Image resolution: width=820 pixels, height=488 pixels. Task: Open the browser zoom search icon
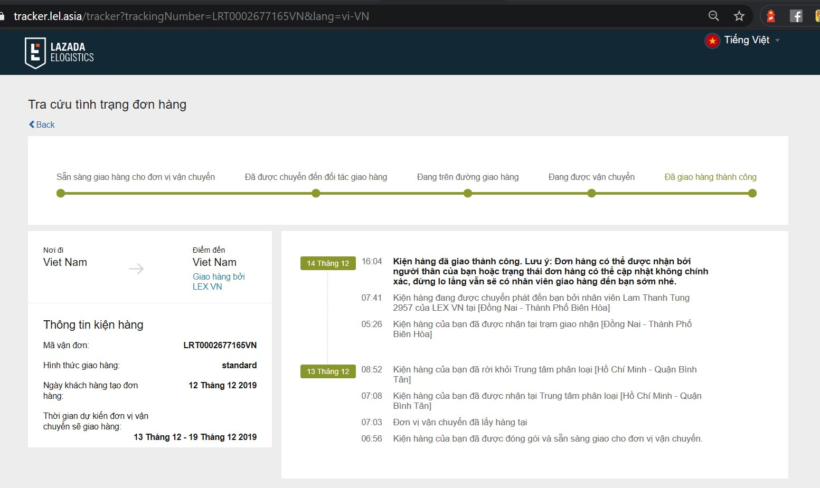tap(713, 16)
